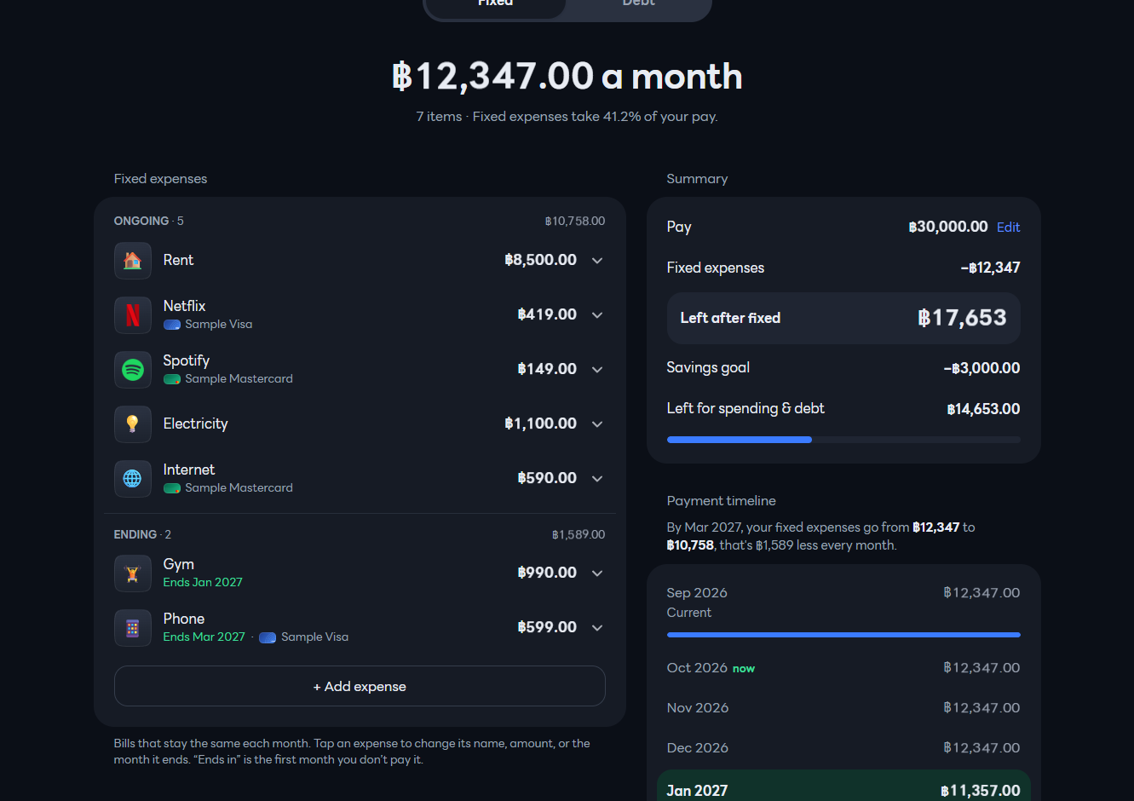The height and width of the screenshot is (801, 1134).
Task: Expand the Netflix expense chevron
Action: pos(597,315)
